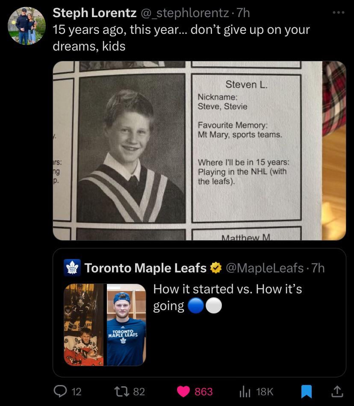Click the 863 likes count

pos(204,391)
